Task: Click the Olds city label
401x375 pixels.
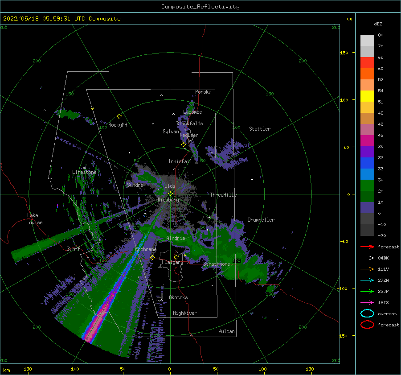Action: [170, 186]
